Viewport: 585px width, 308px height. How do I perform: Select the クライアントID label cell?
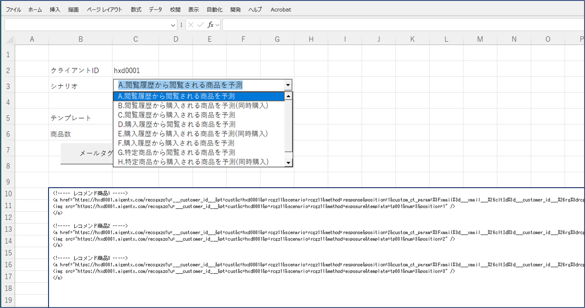(x=81, y=70)
